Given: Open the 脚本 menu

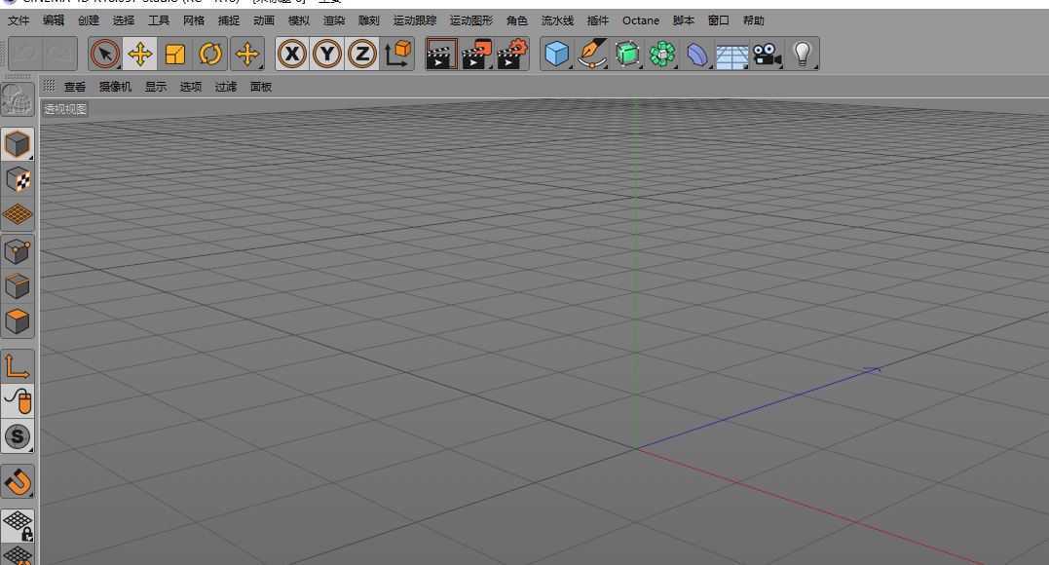Looking at the screenshot, I should point(684,20).
